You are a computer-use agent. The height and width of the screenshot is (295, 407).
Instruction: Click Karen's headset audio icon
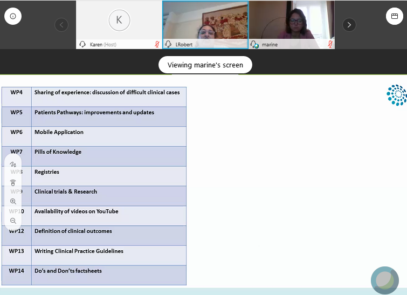pyautogui.click(x=82, y=44)
